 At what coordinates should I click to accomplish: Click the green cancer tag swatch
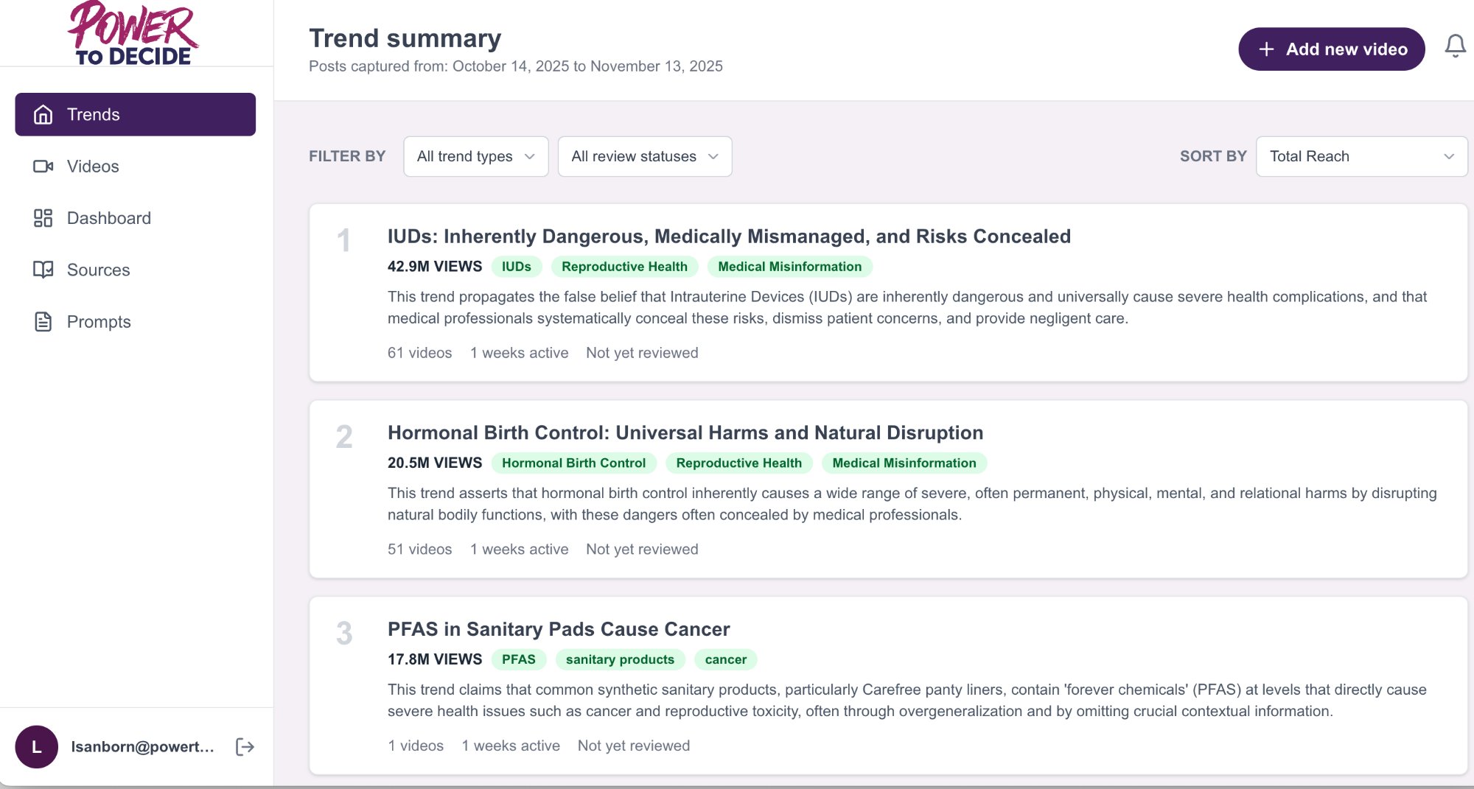pos(725,659)
